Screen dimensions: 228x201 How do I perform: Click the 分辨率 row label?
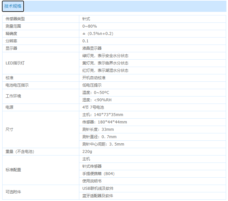pos(11,41)
